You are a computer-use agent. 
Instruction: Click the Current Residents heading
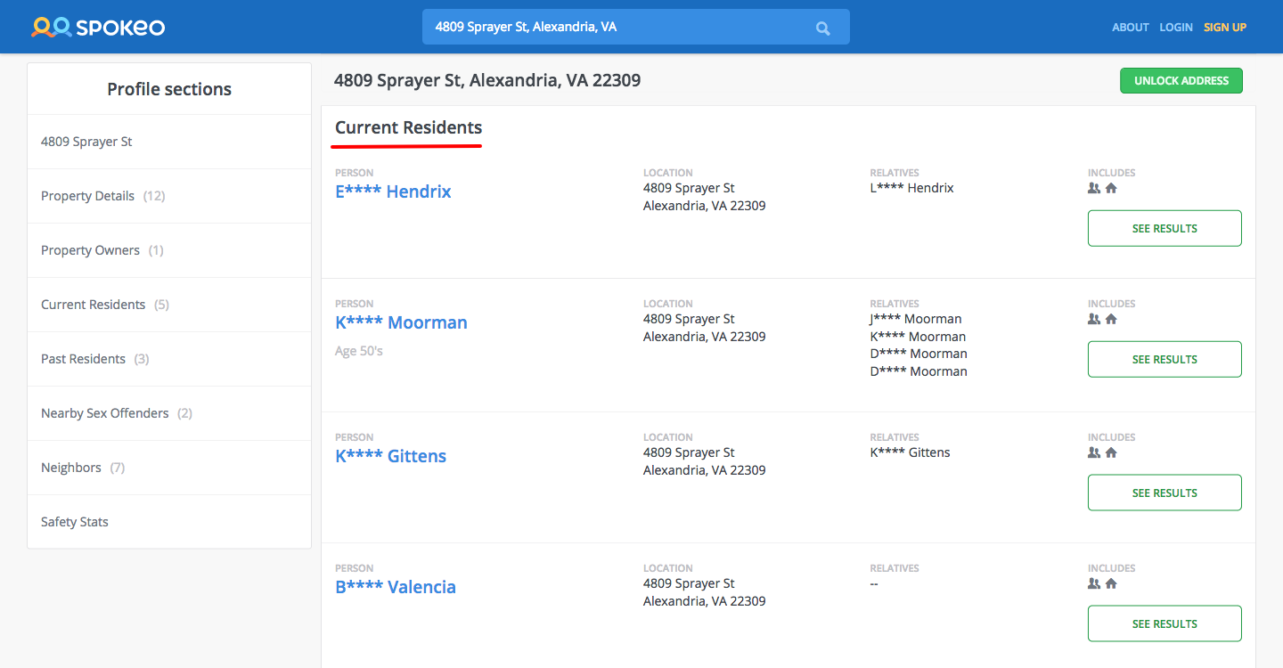(x=408, y=127)
